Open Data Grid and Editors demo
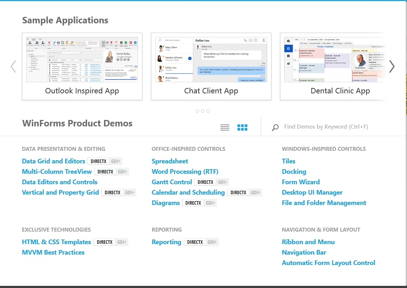407x288 pixels. 53,161
